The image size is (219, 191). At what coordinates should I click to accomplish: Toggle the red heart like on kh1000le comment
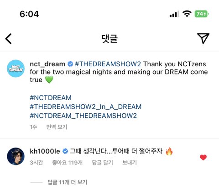203,158
